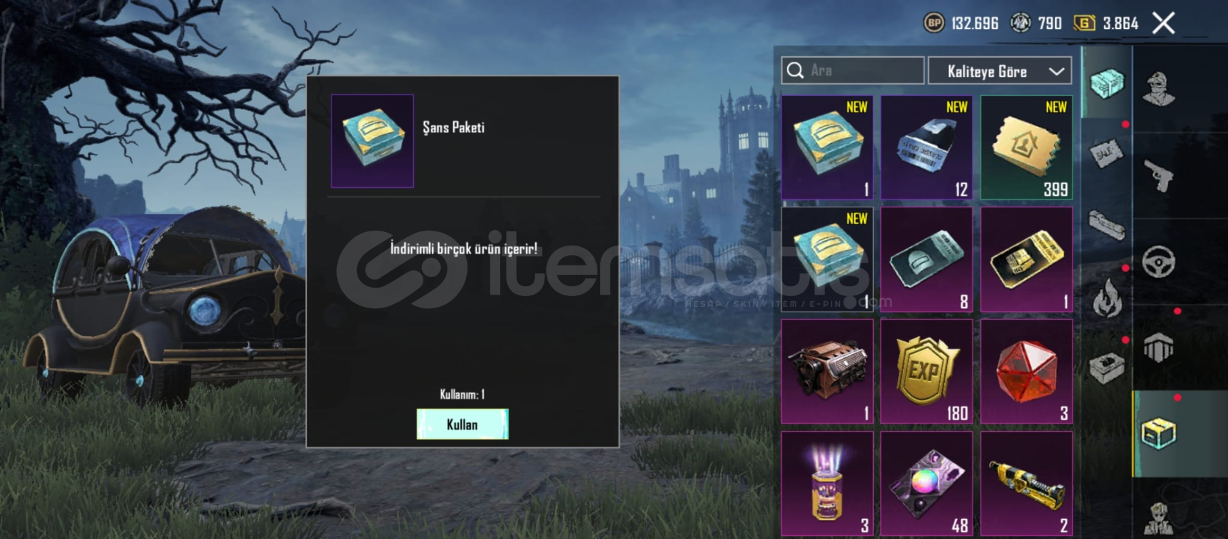Viewport: 1228px width, 539px height.
Task: Open the parachute category icon
Action: pyautogui.click(x=1158, y=348)
